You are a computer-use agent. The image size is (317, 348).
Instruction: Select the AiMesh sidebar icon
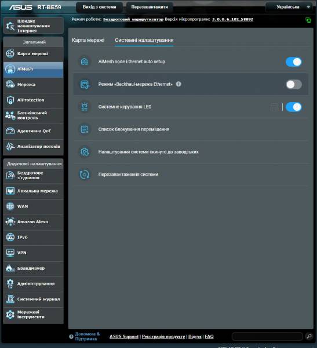tap(10, 69)
